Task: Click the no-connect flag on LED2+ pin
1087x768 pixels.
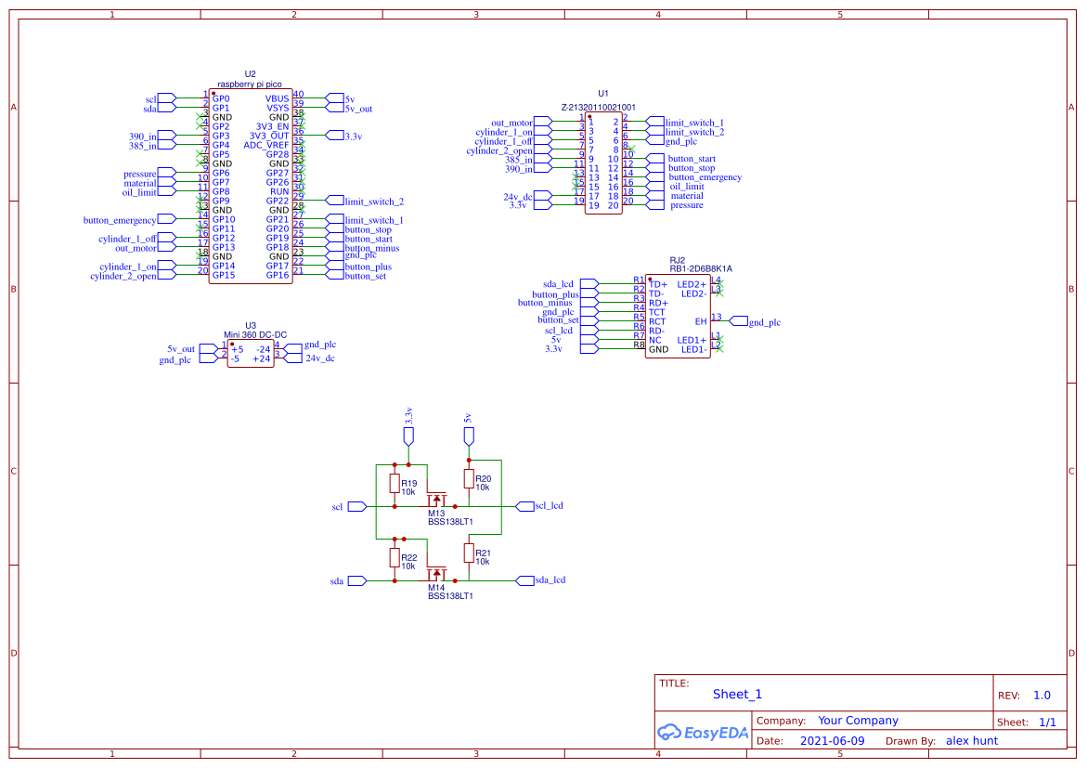Action: 719,281
